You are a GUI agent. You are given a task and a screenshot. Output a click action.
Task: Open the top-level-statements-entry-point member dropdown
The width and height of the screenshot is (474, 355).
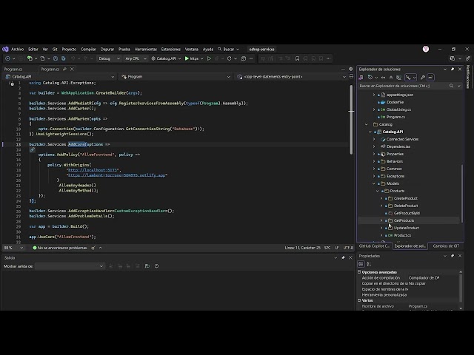pyautogui.click(x=291, y=77)
